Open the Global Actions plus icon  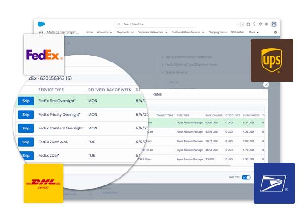[248, 25]
